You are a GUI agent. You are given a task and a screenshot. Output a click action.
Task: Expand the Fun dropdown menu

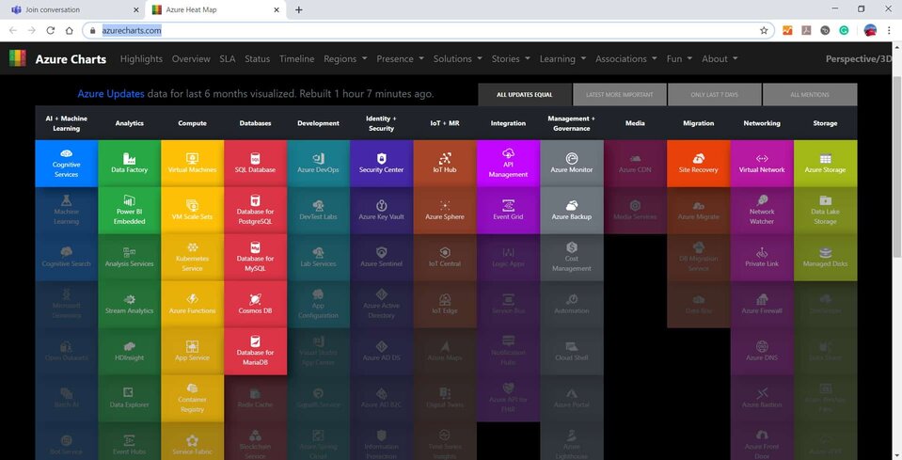click(679, 58)
